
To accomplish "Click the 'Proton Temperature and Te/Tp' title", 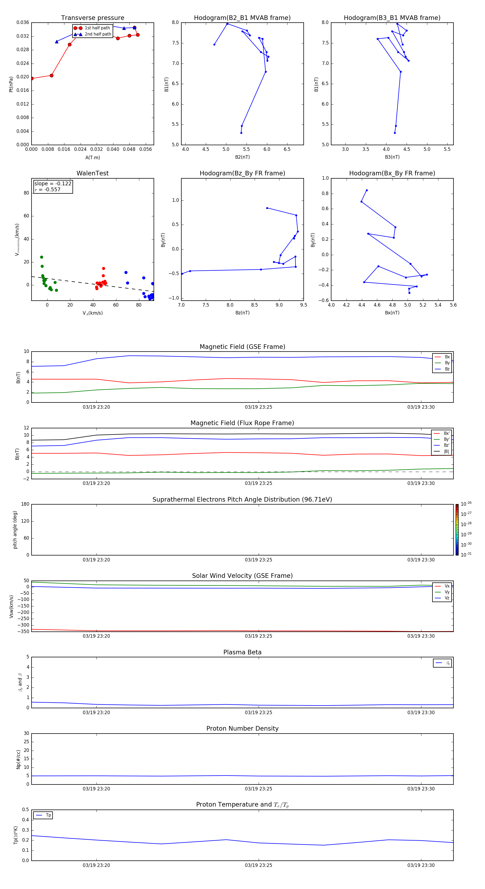I will pyautogui.click(x=242, y=805).
